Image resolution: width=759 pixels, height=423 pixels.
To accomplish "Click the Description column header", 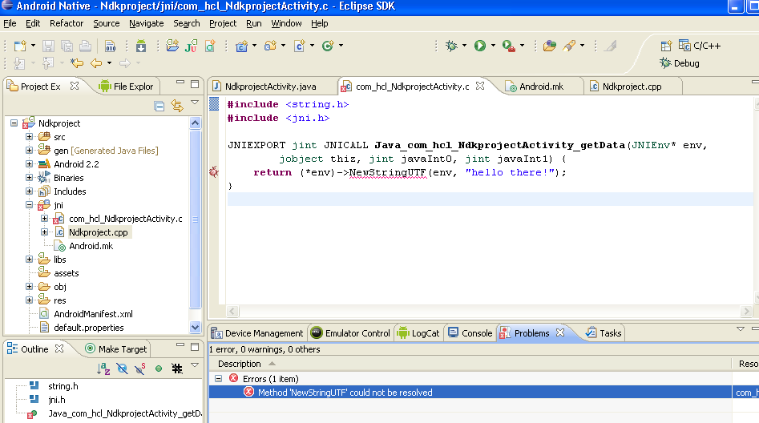I will (470, 364).
